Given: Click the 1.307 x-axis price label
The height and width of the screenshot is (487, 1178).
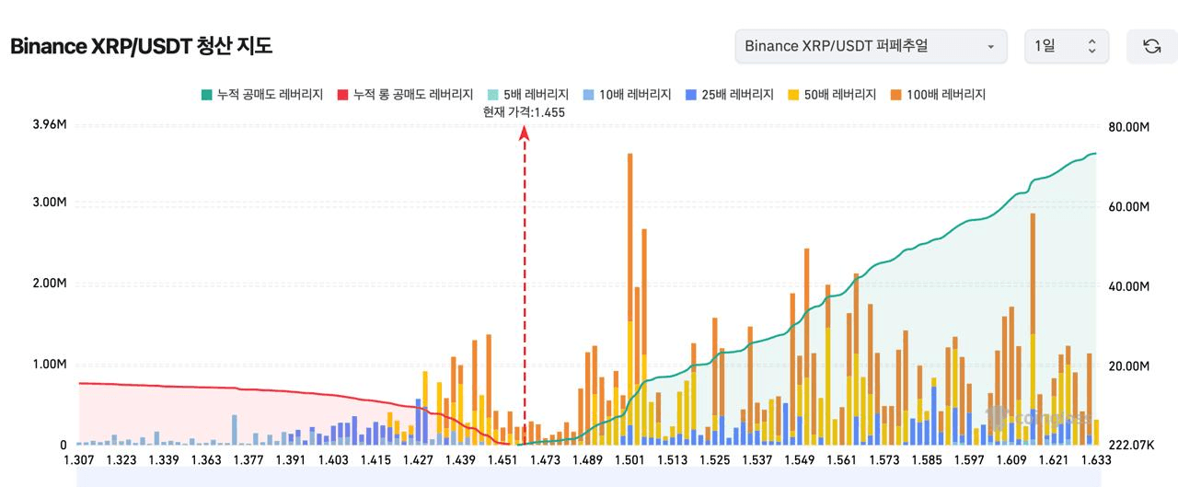Looking at the screenshot, I should (77, 460).
